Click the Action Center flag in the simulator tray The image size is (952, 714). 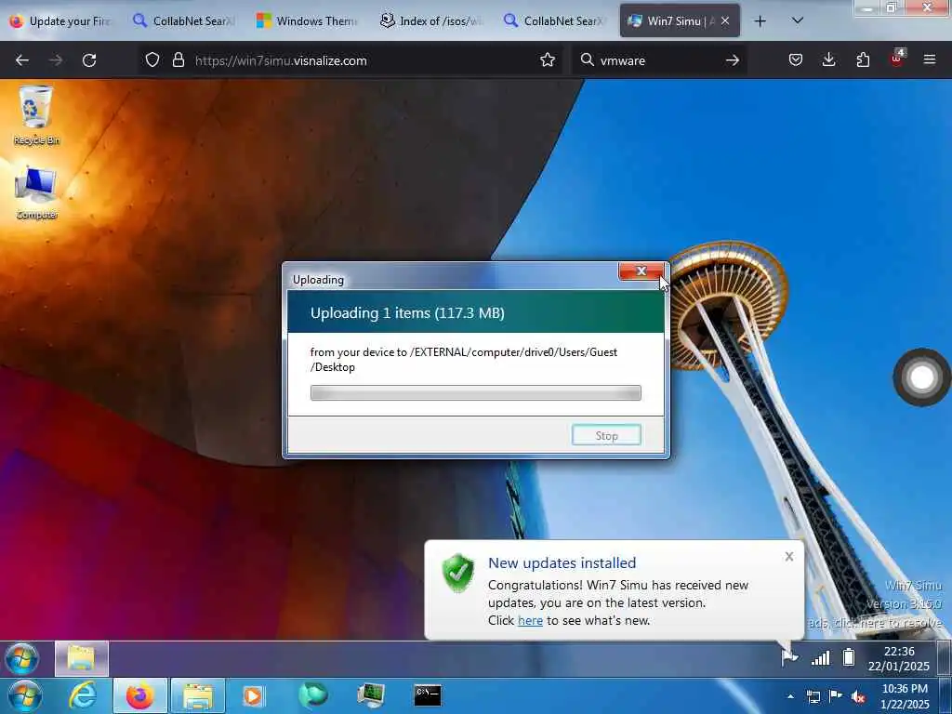click(788, 657)
